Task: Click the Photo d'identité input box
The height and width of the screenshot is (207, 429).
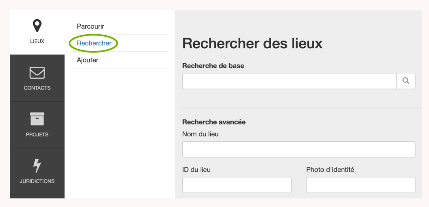Action: [360, 185]
